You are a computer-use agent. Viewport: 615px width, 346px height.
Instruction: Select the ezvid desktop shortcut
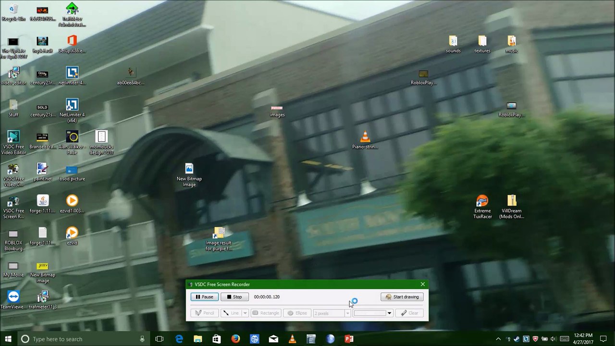72,236
